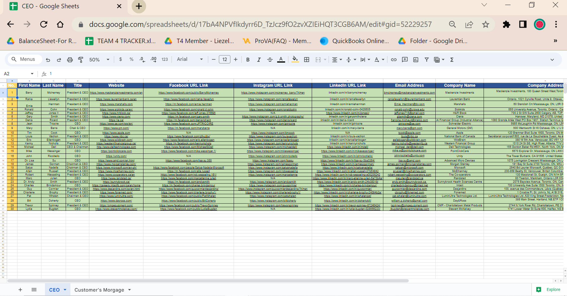Open the all sheets list icon

click(x=34, y=290)
